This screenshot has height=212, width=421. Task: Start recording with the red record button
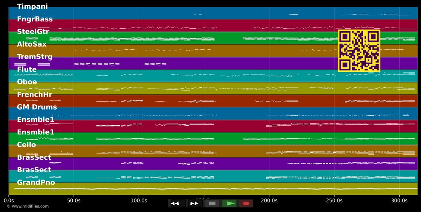tap(246, 204)
